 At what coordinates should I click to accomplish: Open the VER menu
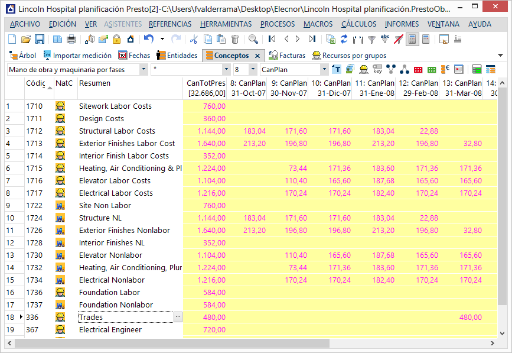pos(91,24)
